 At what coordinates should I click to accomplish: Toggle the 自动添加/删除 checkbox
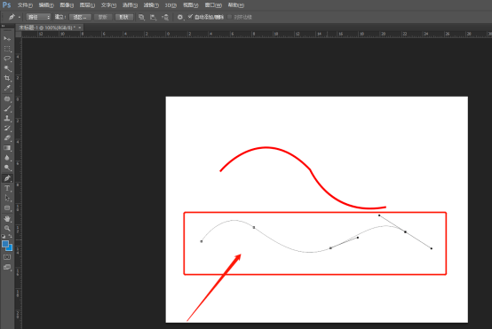190,17
